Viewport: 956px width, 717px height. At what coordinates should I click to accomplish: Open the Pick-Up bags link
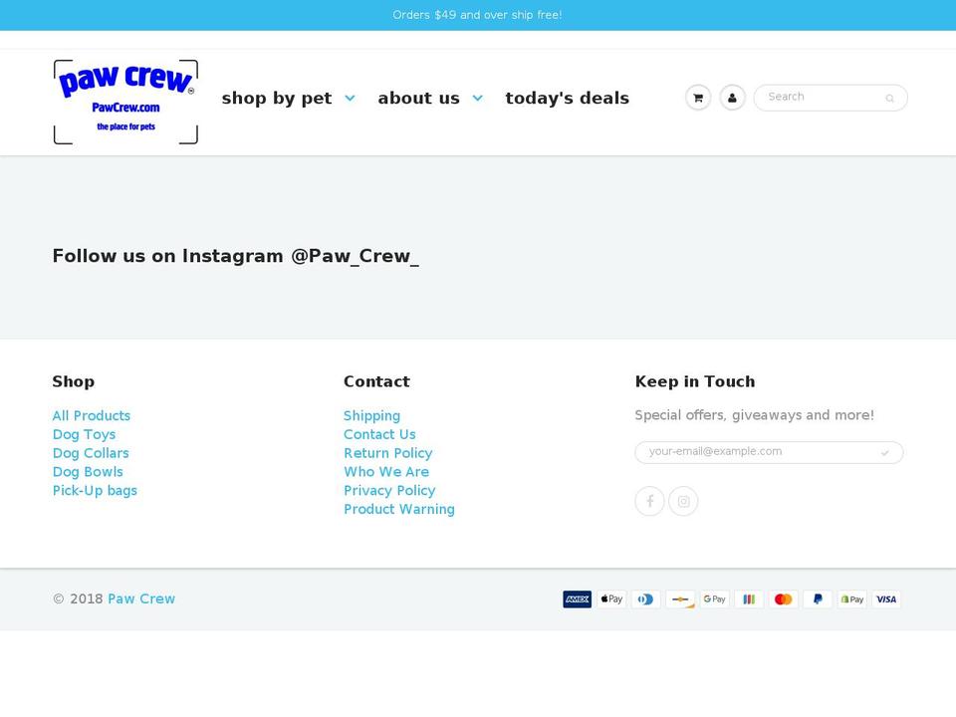pyautogui.click(x=96, y=491)
